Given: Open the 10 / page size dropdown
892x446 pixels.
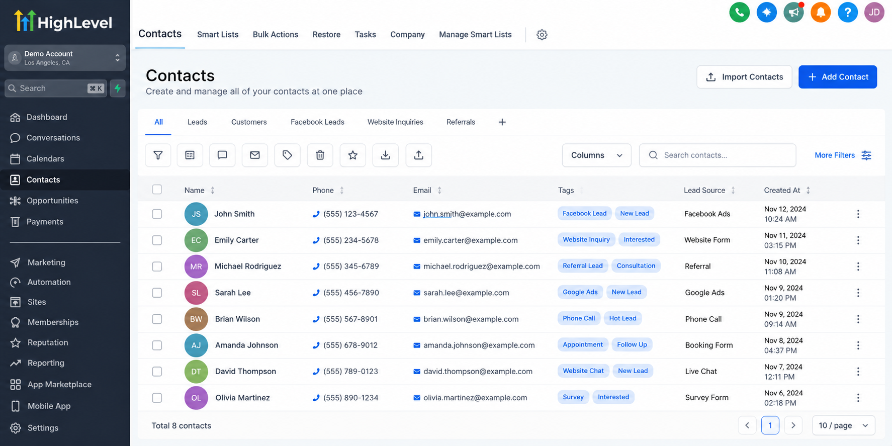Looking at the screenshot, I should pos(843,425).
